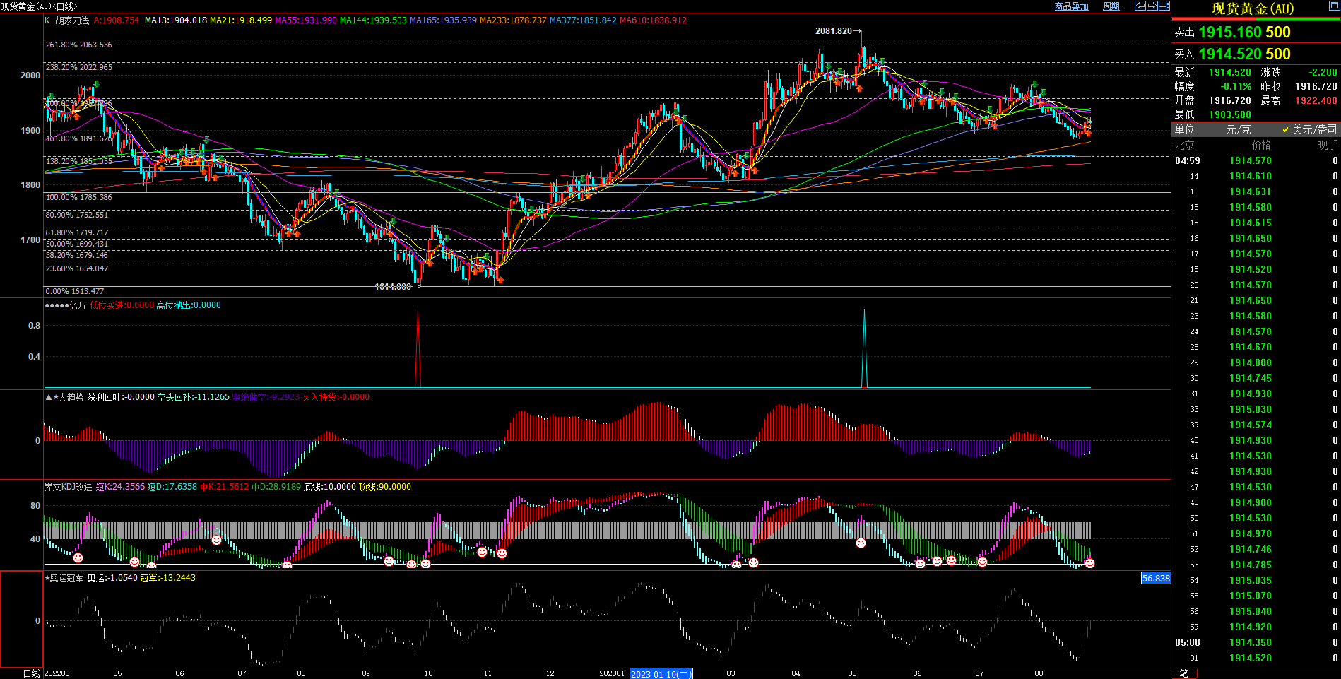Viewport: 1341px width, 679px height.
Task: Click the left arrow navigation icon
Action: point(1140,6)
